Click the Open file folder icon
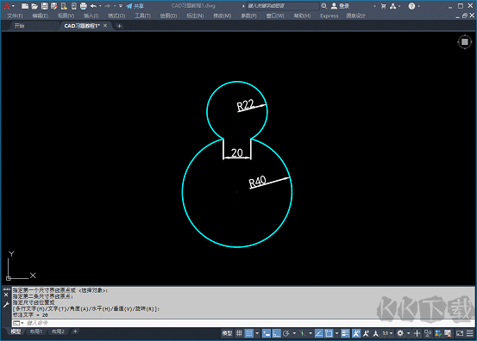Viewport: 477px width, 341px height. click(x=35, y=6)
